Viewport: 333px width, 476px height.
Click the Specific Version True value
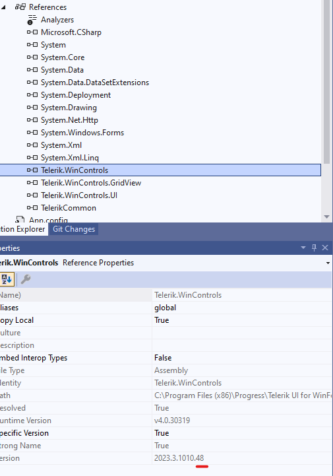162,433
